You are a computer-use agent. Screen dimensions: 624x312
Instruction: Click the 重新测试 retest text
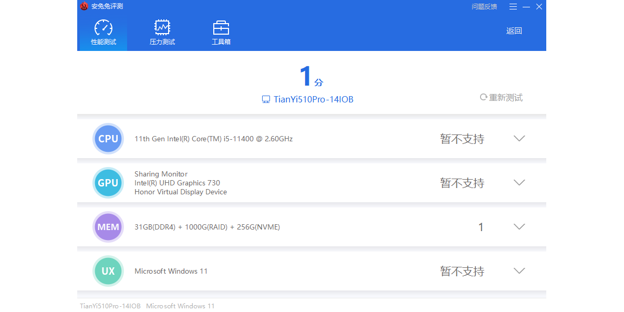click(x=506, y=98)
